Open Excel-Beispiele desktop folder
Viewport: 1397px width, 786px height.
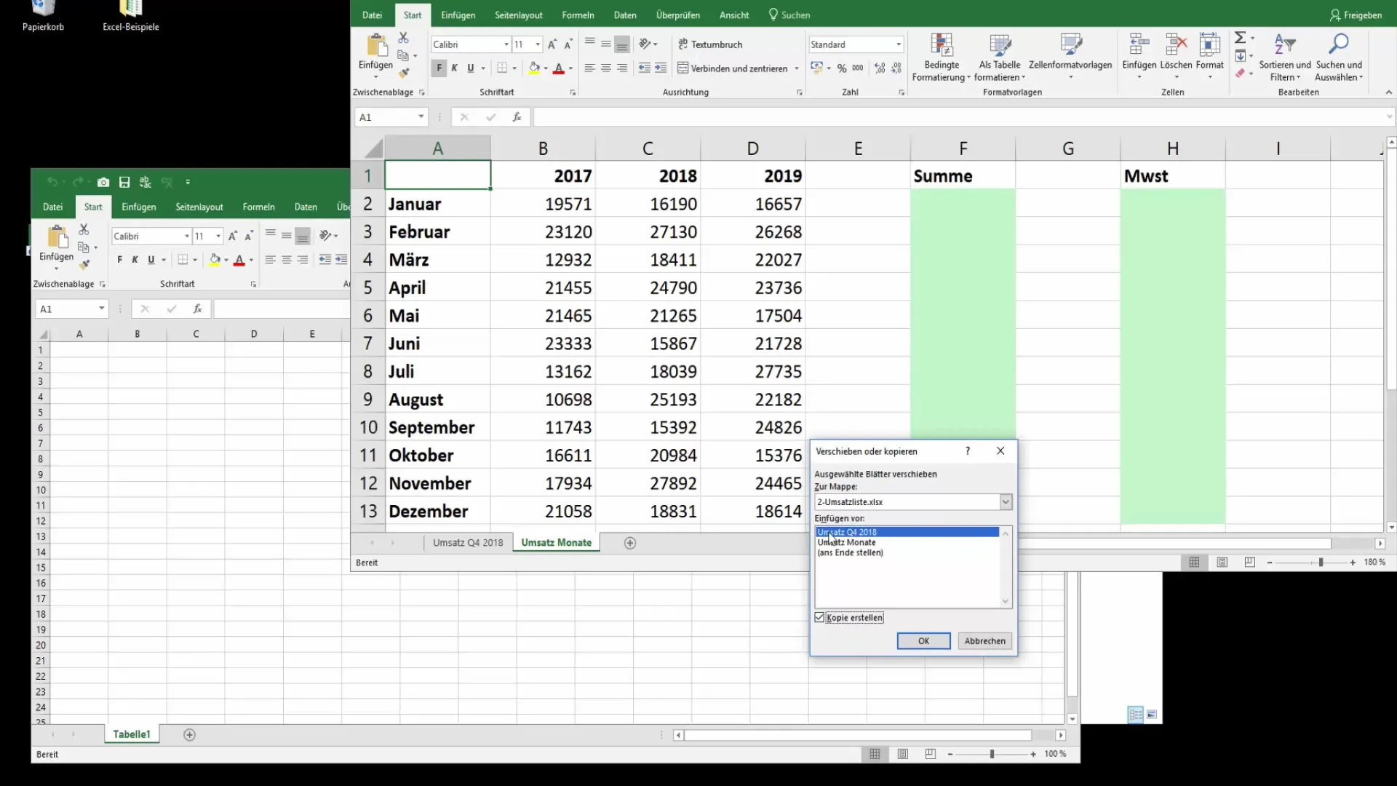pos(131,16)
